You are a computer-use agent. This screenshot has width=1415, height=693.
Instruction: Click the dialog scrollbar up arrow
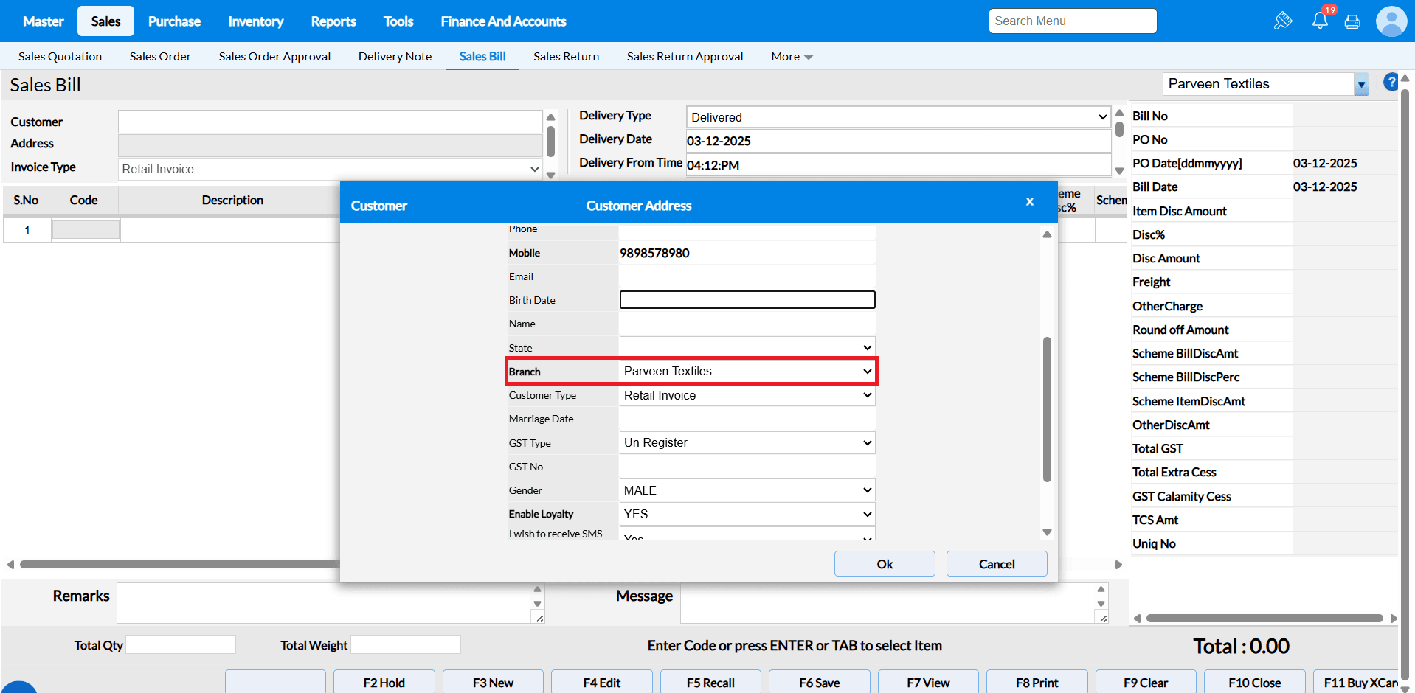click(x=1047, y=234)
